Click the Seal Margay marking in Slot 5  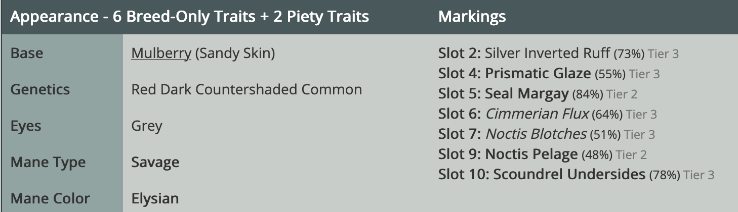pos(527,94)
